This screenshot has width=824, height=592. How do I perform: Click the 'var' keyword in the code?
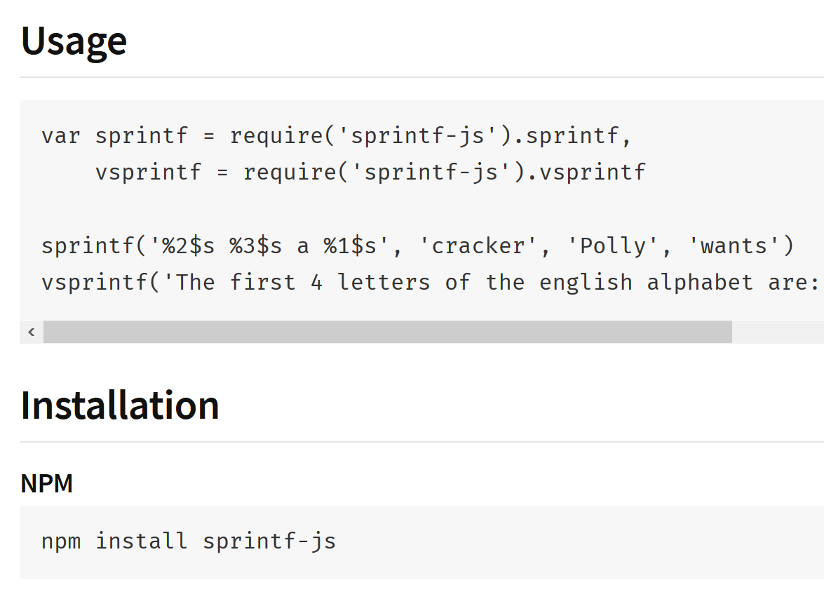(61, 135)
